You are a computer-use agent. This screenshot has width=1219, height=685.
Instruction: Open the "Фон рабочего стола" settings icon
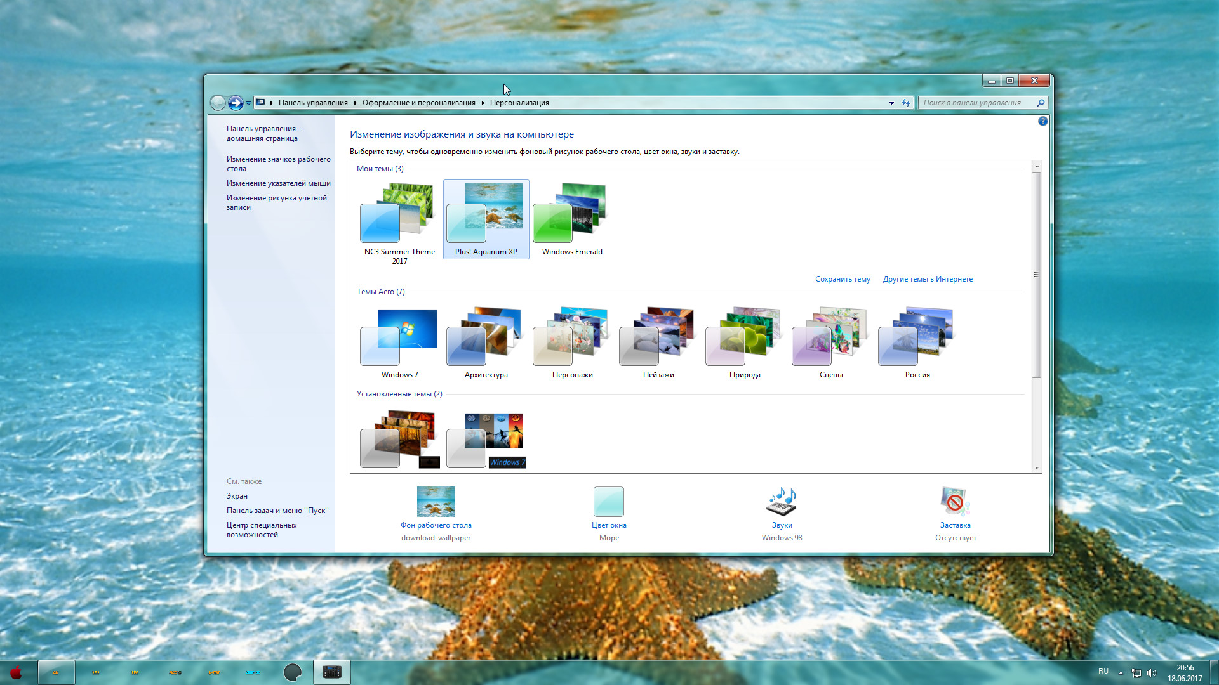click(436, 502)
